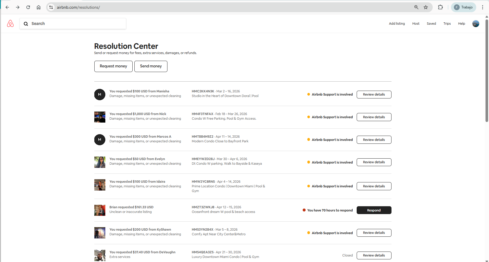Open the Trabajo browser profile
This screenshot has height=262, width=489.
point(463,7)
